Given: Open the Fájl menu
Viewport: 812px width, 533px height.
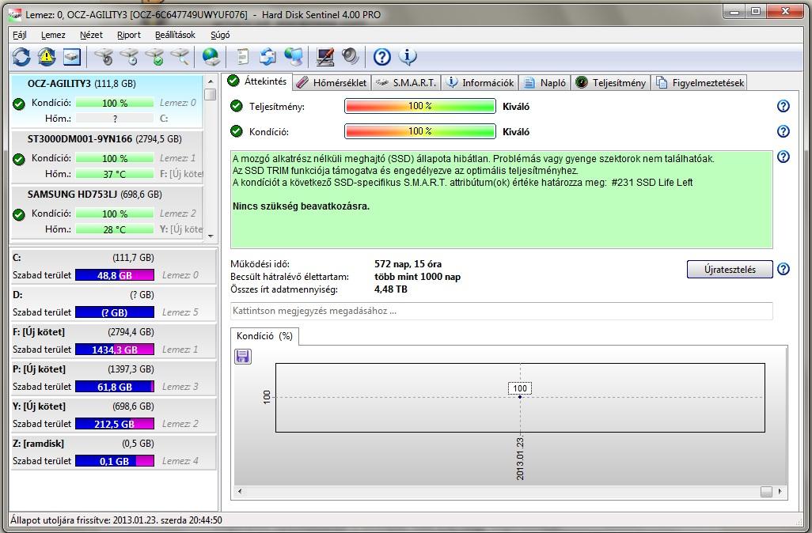Looking at the screenshot, I should click(20, 35).
